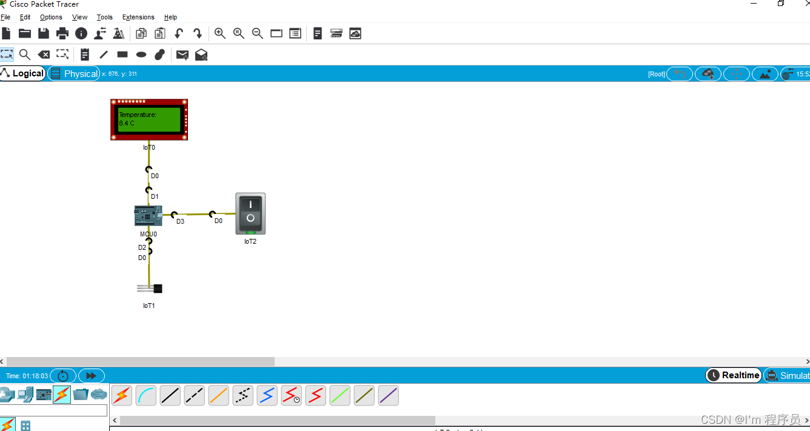Screen dimensions: 810x431
Task: Pick the olive IoT Custom Cable
Action: pos(364,396)
